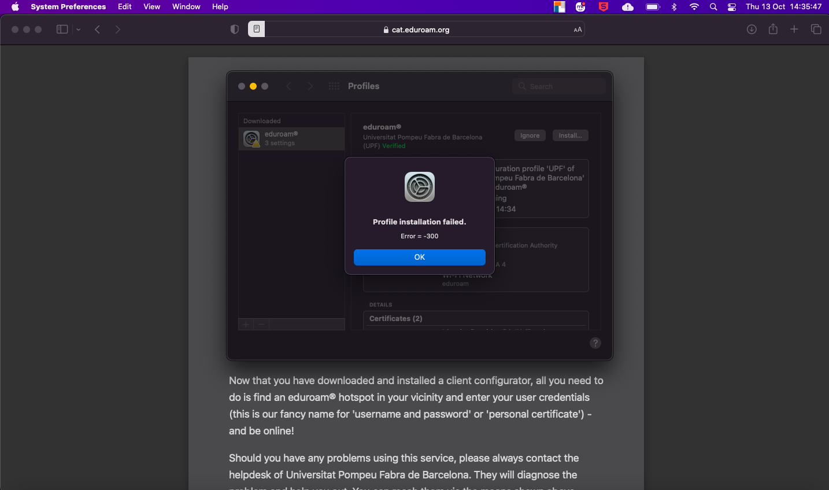
Task: Minimize the Profiles window with yellow button
Action: (253, 86)
